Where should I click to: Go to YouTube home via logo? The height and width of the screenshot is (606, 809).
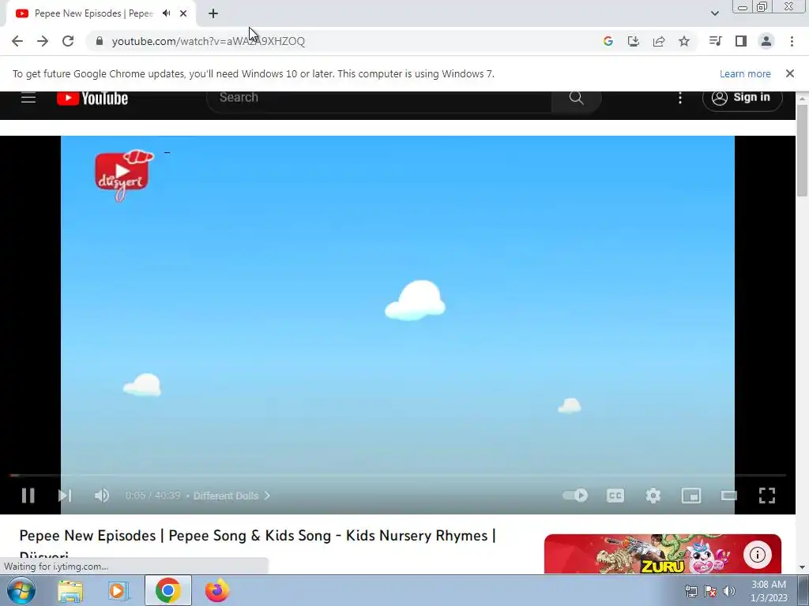92,98
